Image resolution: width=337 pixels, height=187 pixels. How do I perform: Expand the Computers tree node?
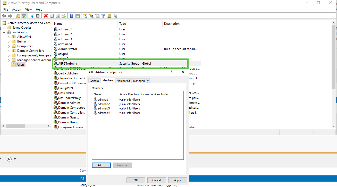point(9,46)
